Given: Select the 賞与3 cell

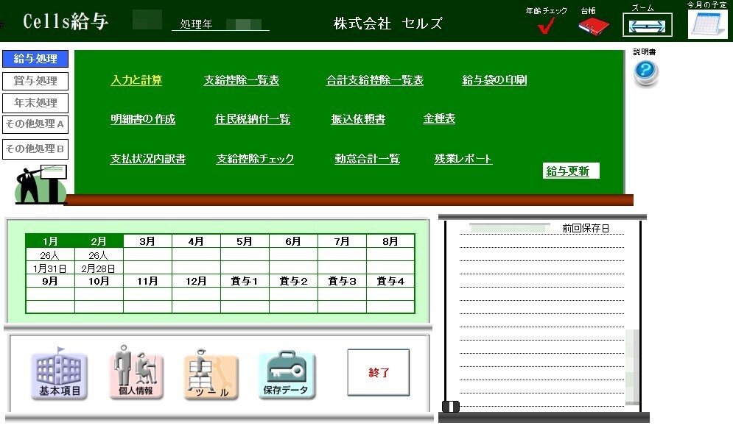Looking at the screenshot, I should click(342, 281).
